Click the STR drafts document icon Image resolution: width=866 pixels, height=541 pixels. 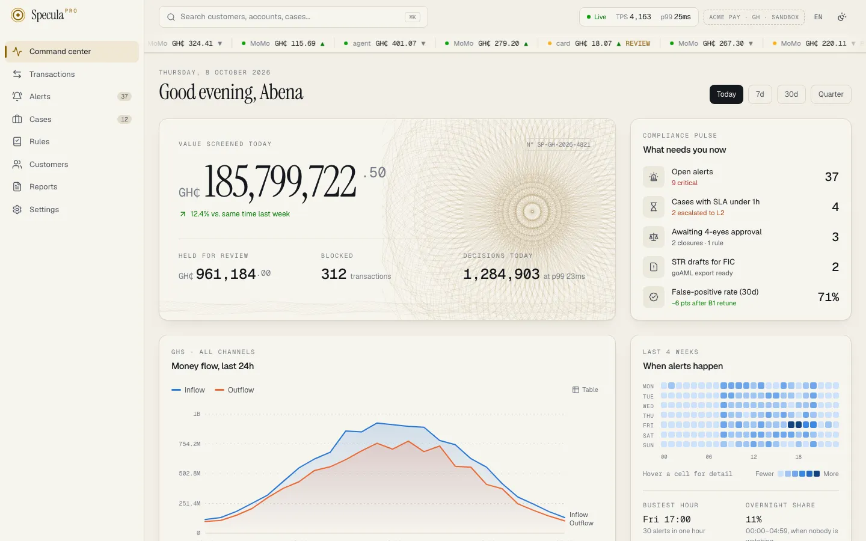tap(654, 267)
